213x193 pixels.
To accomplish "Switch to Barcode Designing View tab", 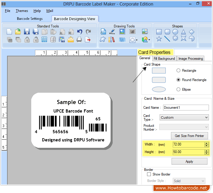I will [75, 19].
